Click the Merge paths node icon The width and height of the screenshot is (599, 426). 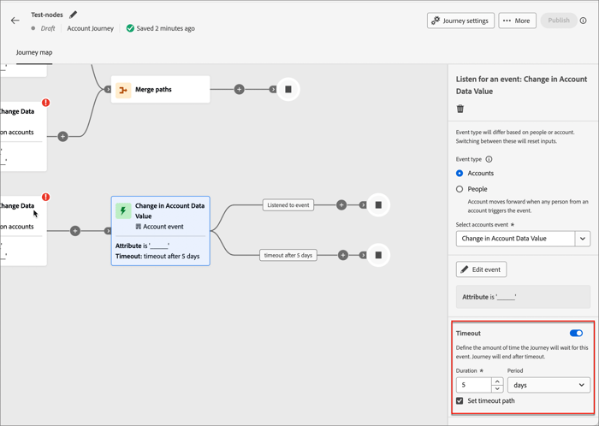(123, 89)
